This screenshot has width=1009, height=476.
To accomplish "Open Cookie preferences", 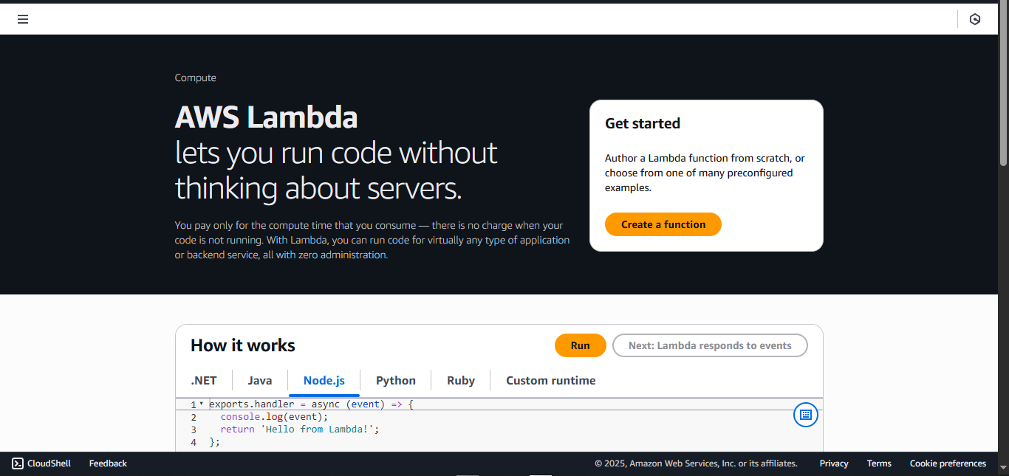I will pyautogui.click(x=948, y=463).
